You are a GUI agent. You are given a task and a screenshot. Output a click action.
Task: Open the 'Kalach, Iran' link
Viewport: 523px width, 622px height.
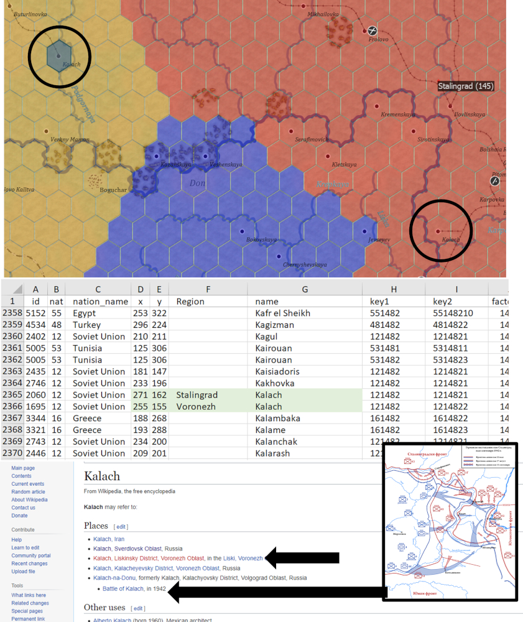(x=109, y=539)
